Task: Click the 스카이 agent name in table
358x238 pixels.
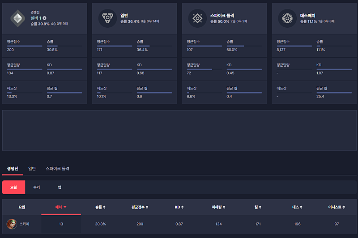Action: (25, 224)
